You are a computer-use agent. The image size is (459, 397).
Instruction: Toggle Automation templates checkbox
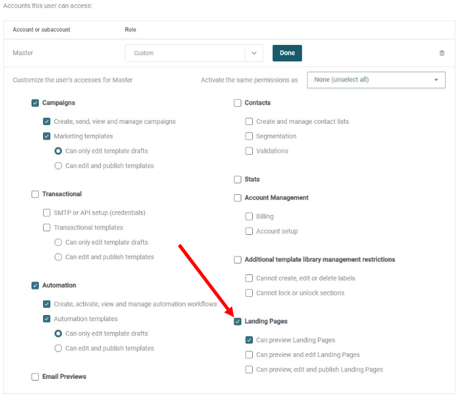(x=47, y=319)
